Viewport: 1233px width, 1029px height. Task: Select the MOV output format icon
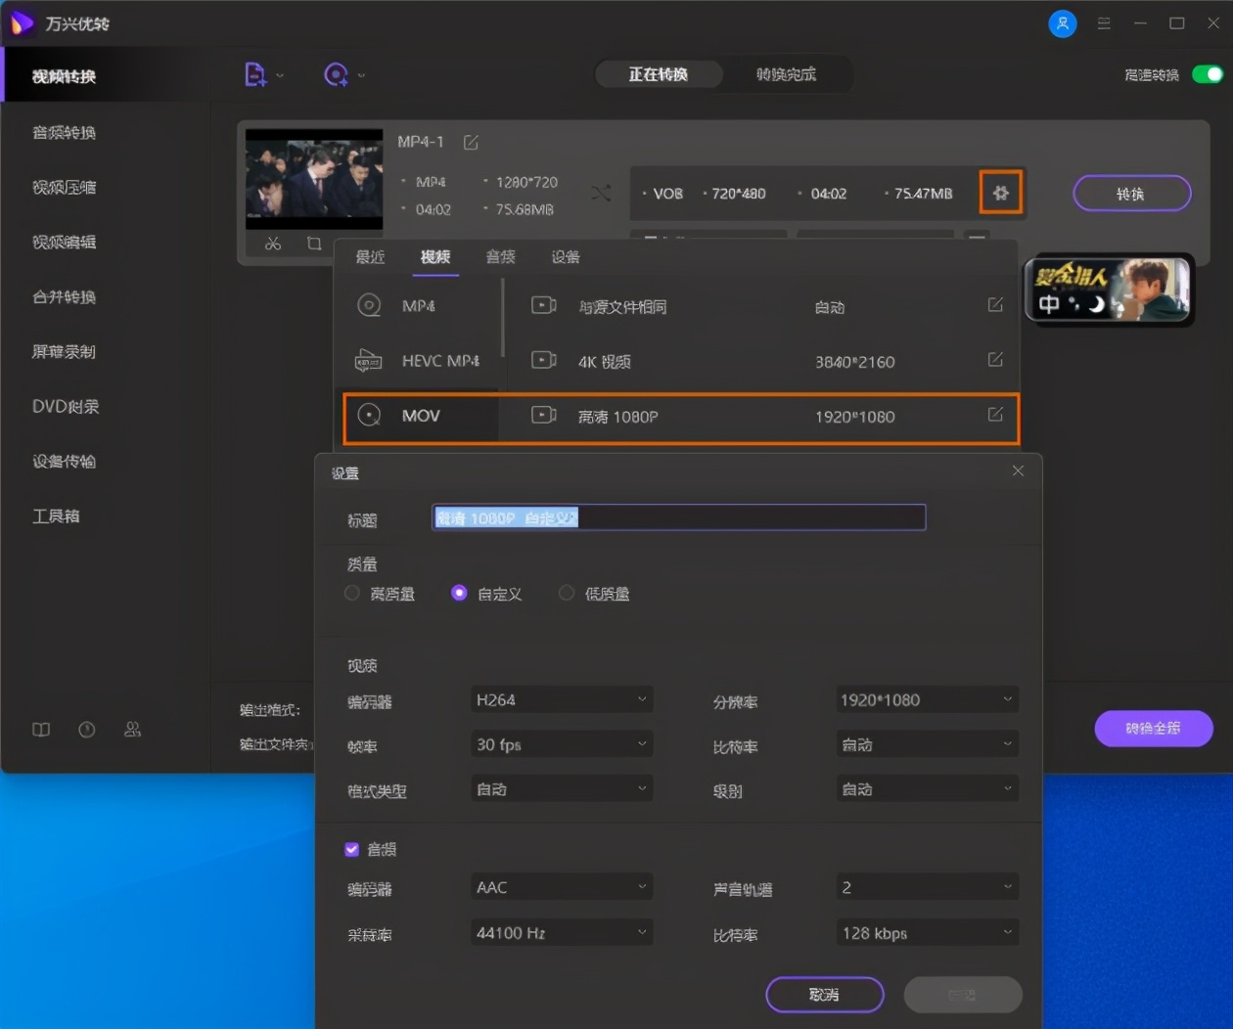coord(370,415)
